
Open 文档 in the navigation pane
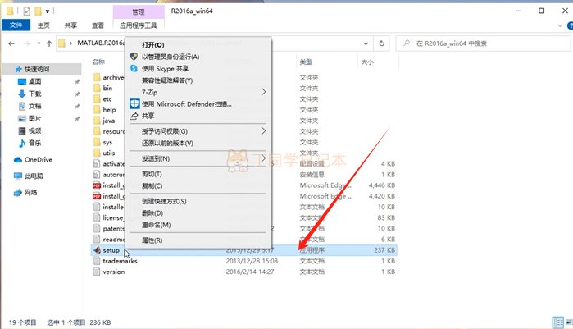34,106
